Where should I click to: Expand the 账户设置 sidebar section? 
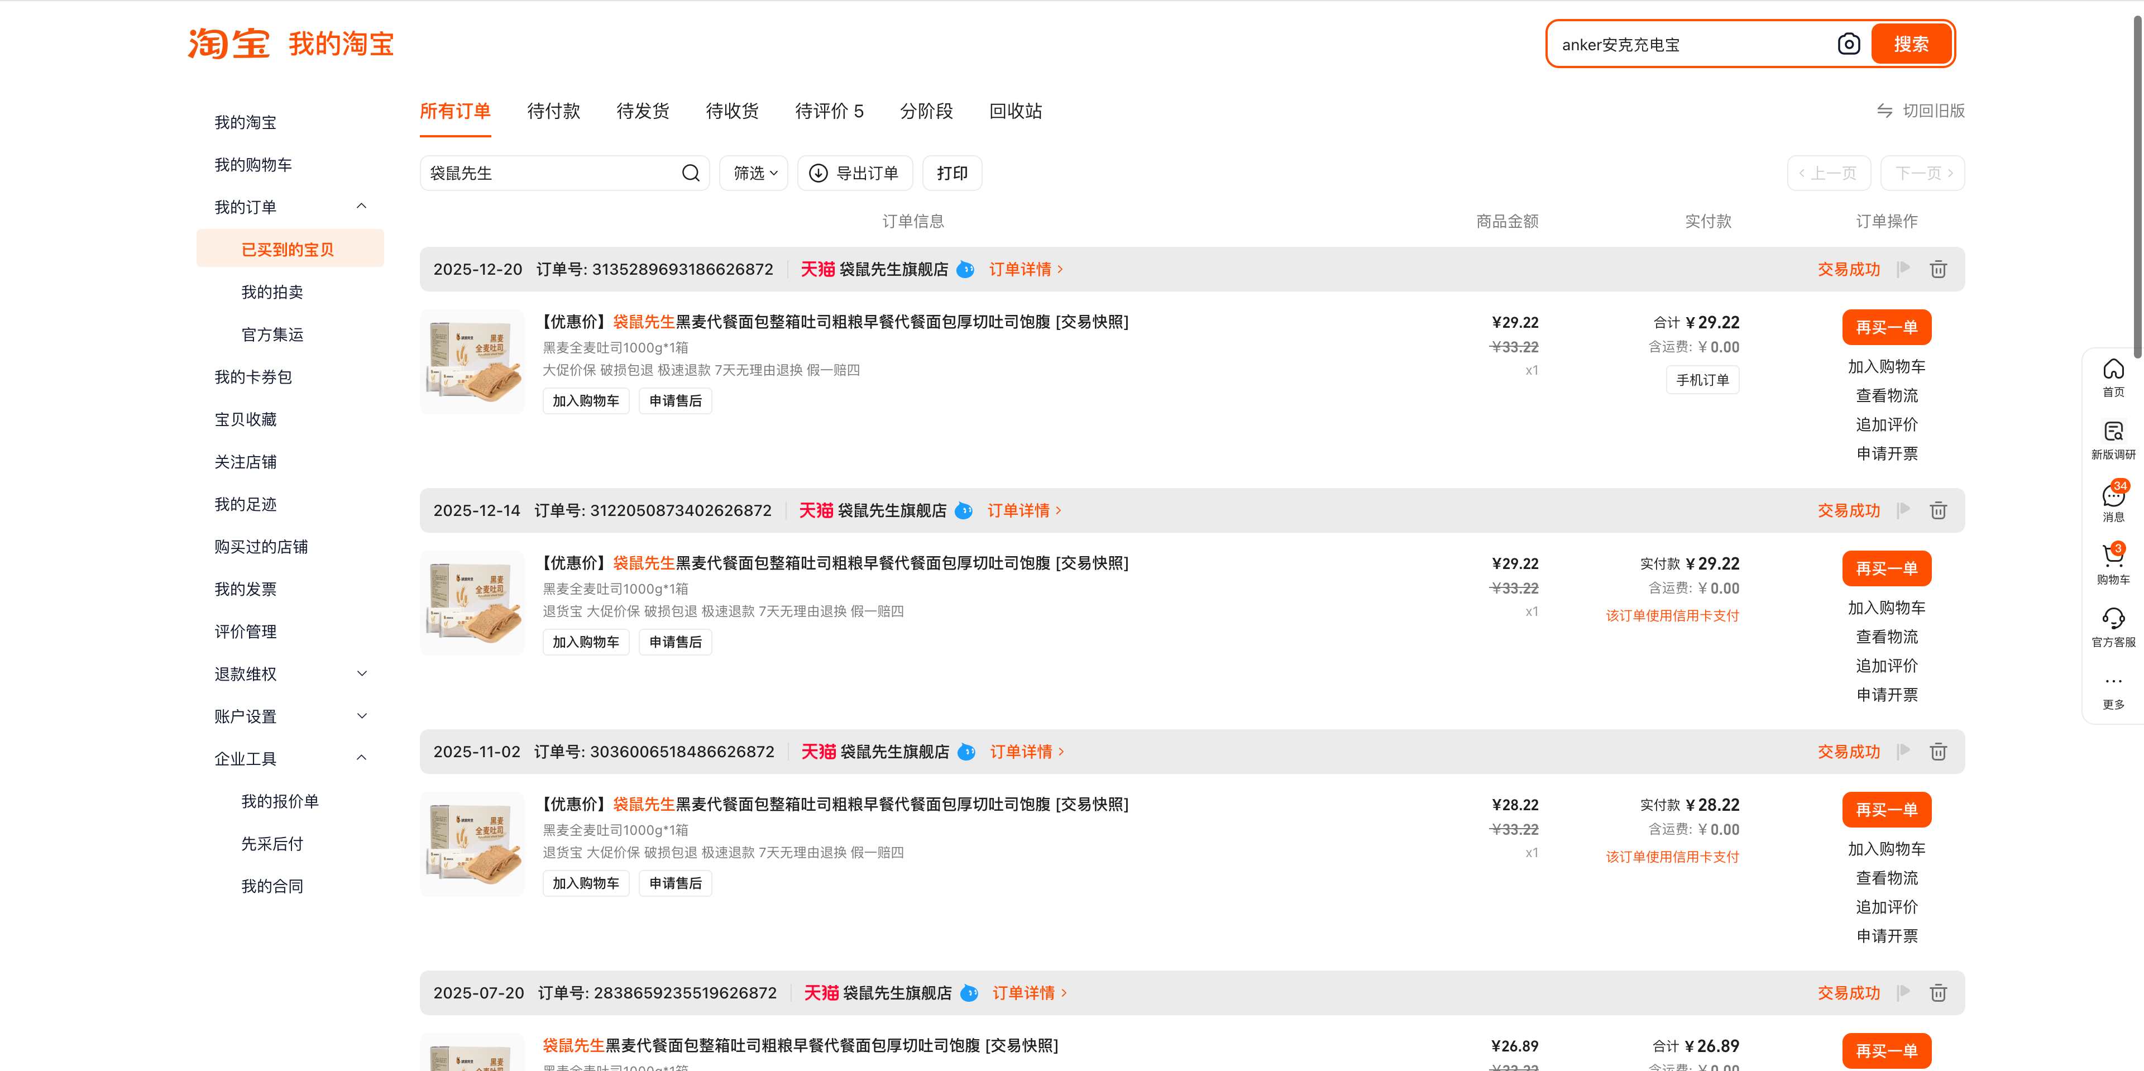(x=361, y=716)
